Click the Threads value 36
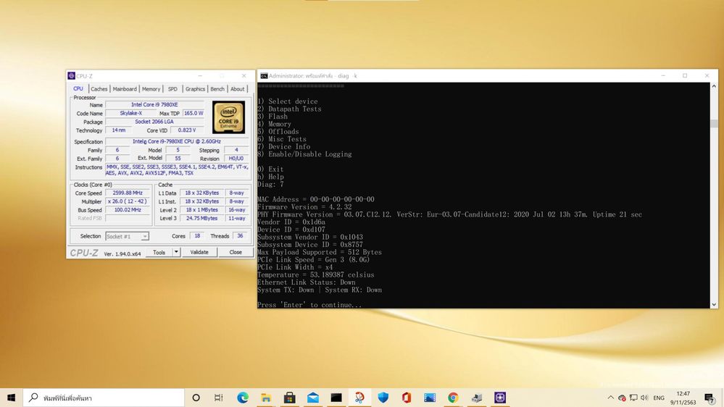724x407 pixels. click(240, 236)
